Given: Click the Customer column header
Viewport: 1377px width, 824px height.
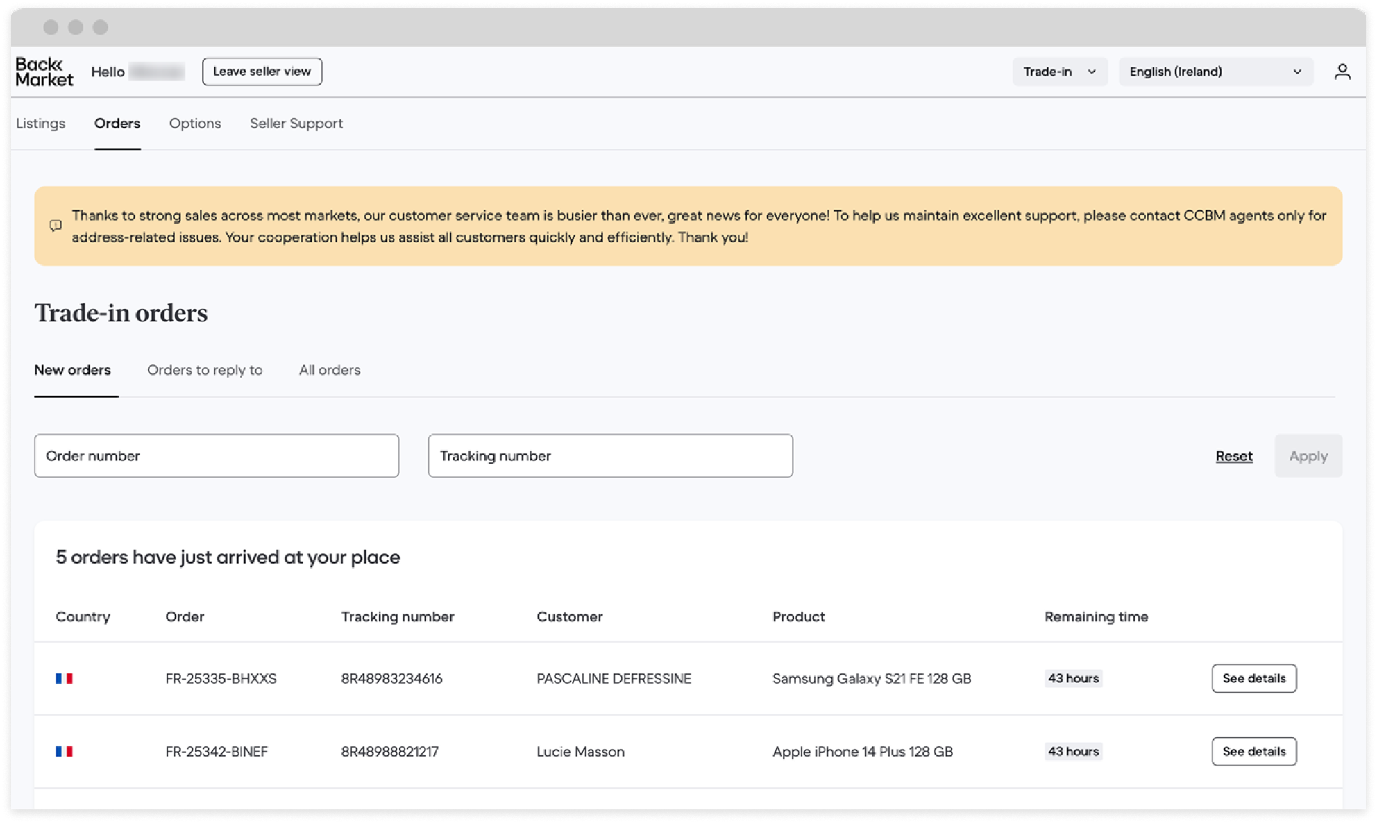Looking at the screenshot, I should 569,616.
